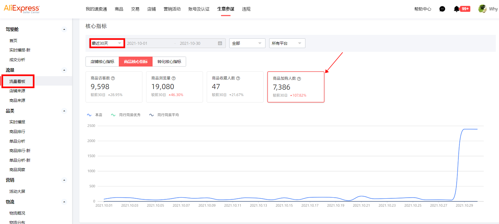Open the 所有平台 platform dropdown

287,43
